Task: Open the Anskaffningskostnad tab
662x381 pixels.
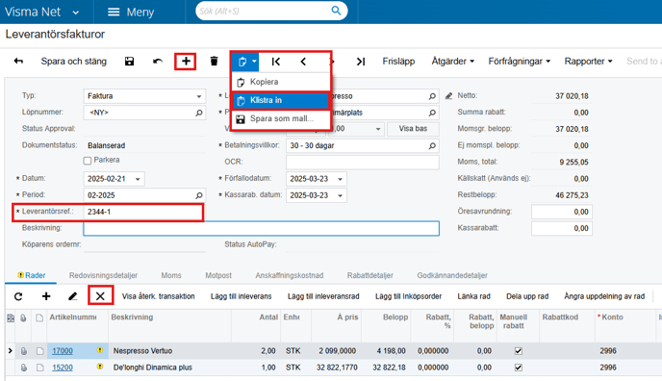Action: pos(290,275)
